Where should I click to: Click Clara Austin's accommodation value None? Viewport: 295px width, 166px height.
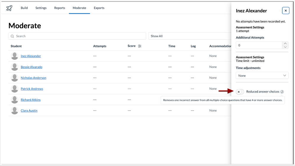(x=213, y=110)
